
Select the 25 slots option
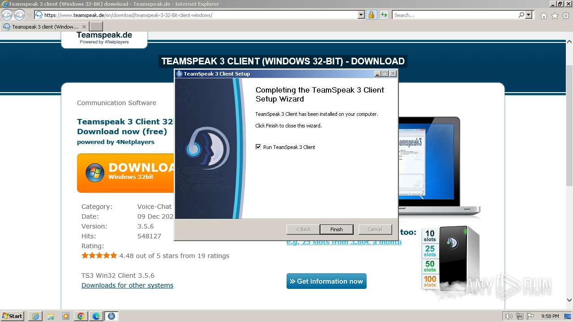[x=430, y=251]
